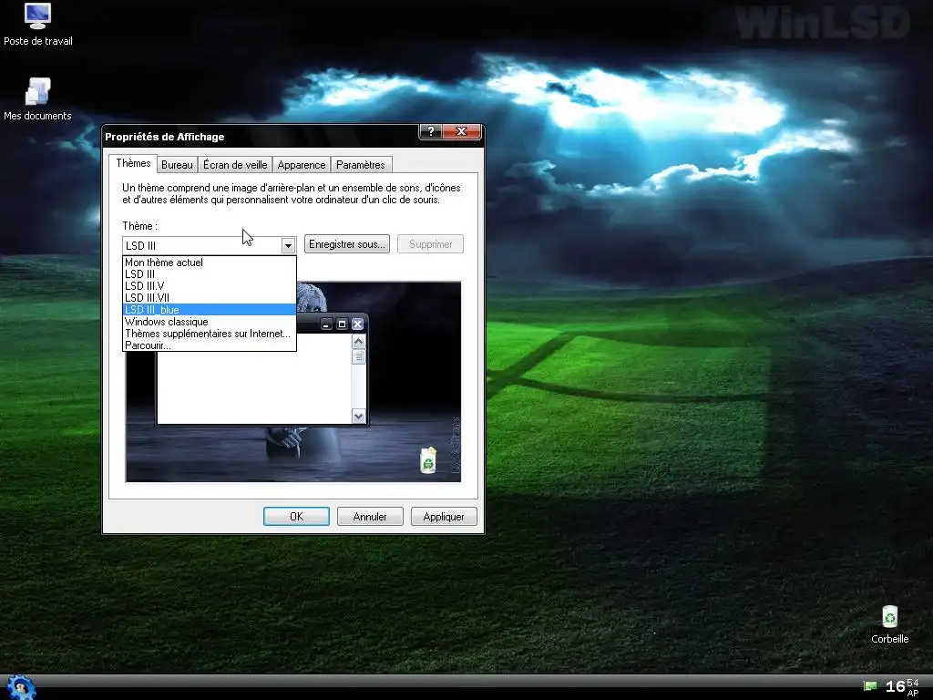Click the preview window's maximize icon
Image resolution: width=933 pixels, height=700 pixels.
pos(342,324)
